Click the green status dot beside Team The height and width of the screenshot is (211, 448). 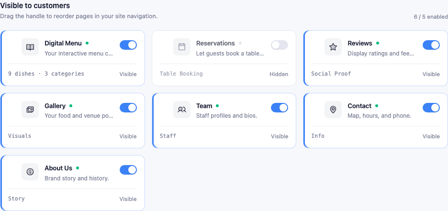(x=217, y=106)
